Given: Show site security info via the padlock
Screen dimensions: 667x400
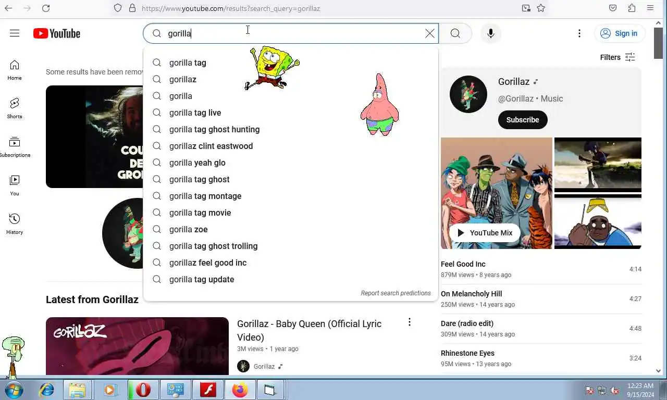Looking at the screenshot, I should click(132, 8).
